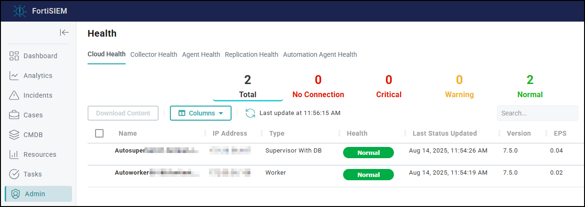This screenshot has width=585, height=207.
Task: Open the Columns dropdown
Action: click(200, 113)
